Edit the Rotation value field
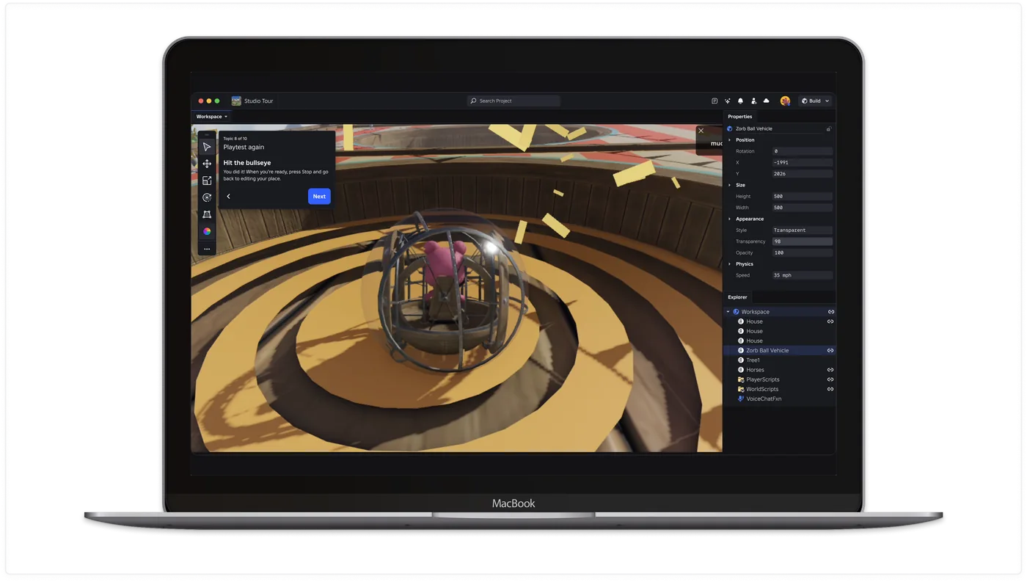1027x582 pixels. pos(802,151)
